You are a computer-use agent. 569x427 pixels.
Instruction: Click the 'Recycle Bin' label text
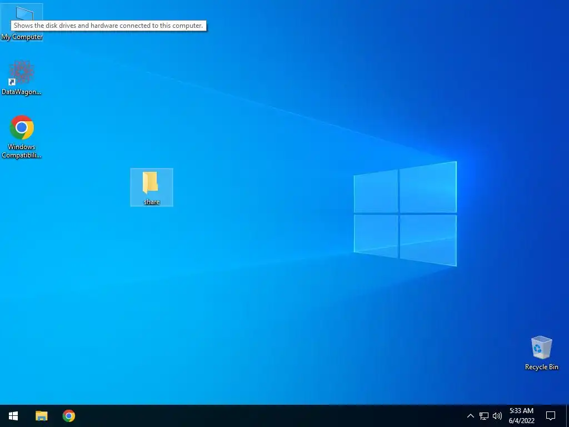point(541,367)
